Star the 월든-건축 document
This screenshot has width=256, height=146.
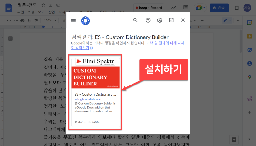tap(43, 5)
